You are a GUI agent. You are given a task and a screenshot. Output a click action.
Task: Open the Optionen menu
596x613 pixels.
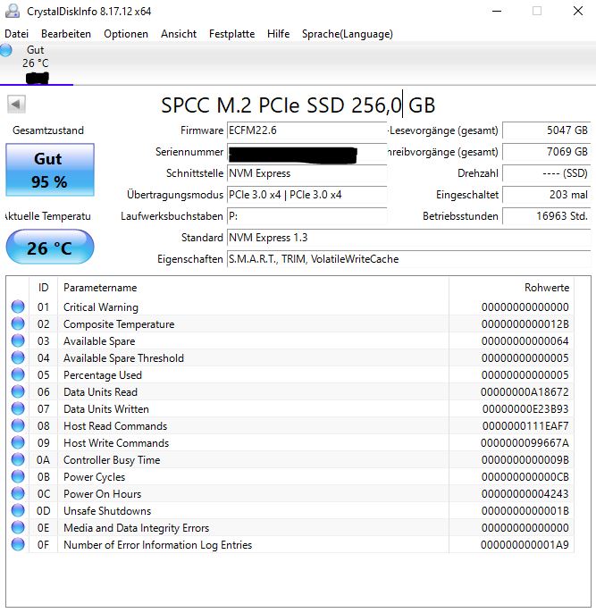click(126, 34)
